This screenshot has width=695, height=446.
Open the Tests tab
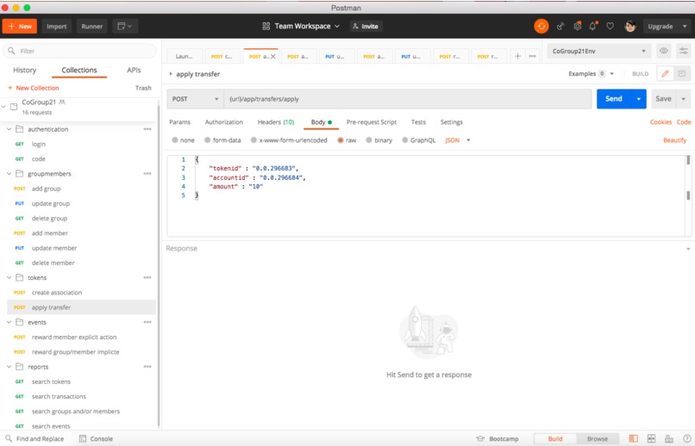click(418, 122)
